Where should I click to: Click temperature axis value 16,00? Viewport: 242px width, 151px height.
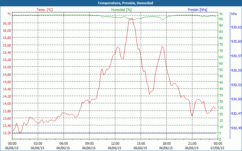point(7,31)
